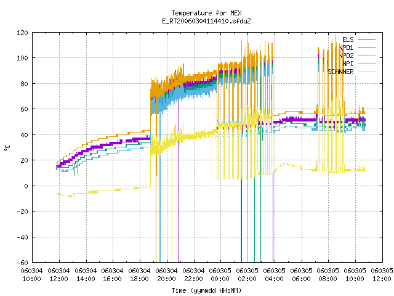This screenshot has width=394, height=296.
Task: Click the -20 y-axis tick label
Action: coord(22,212)
